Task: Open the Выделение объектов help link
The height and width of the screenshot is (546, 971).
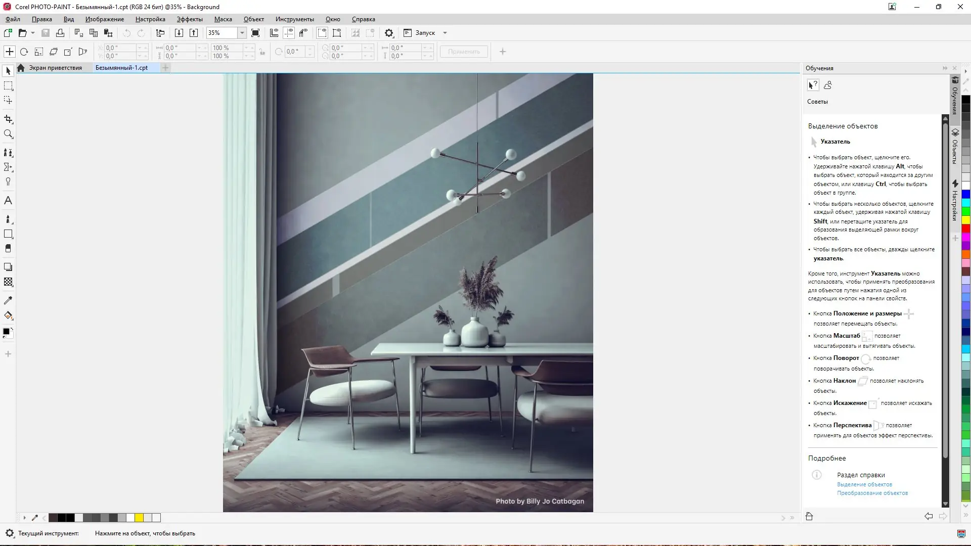Action: (x=864, y=484)
